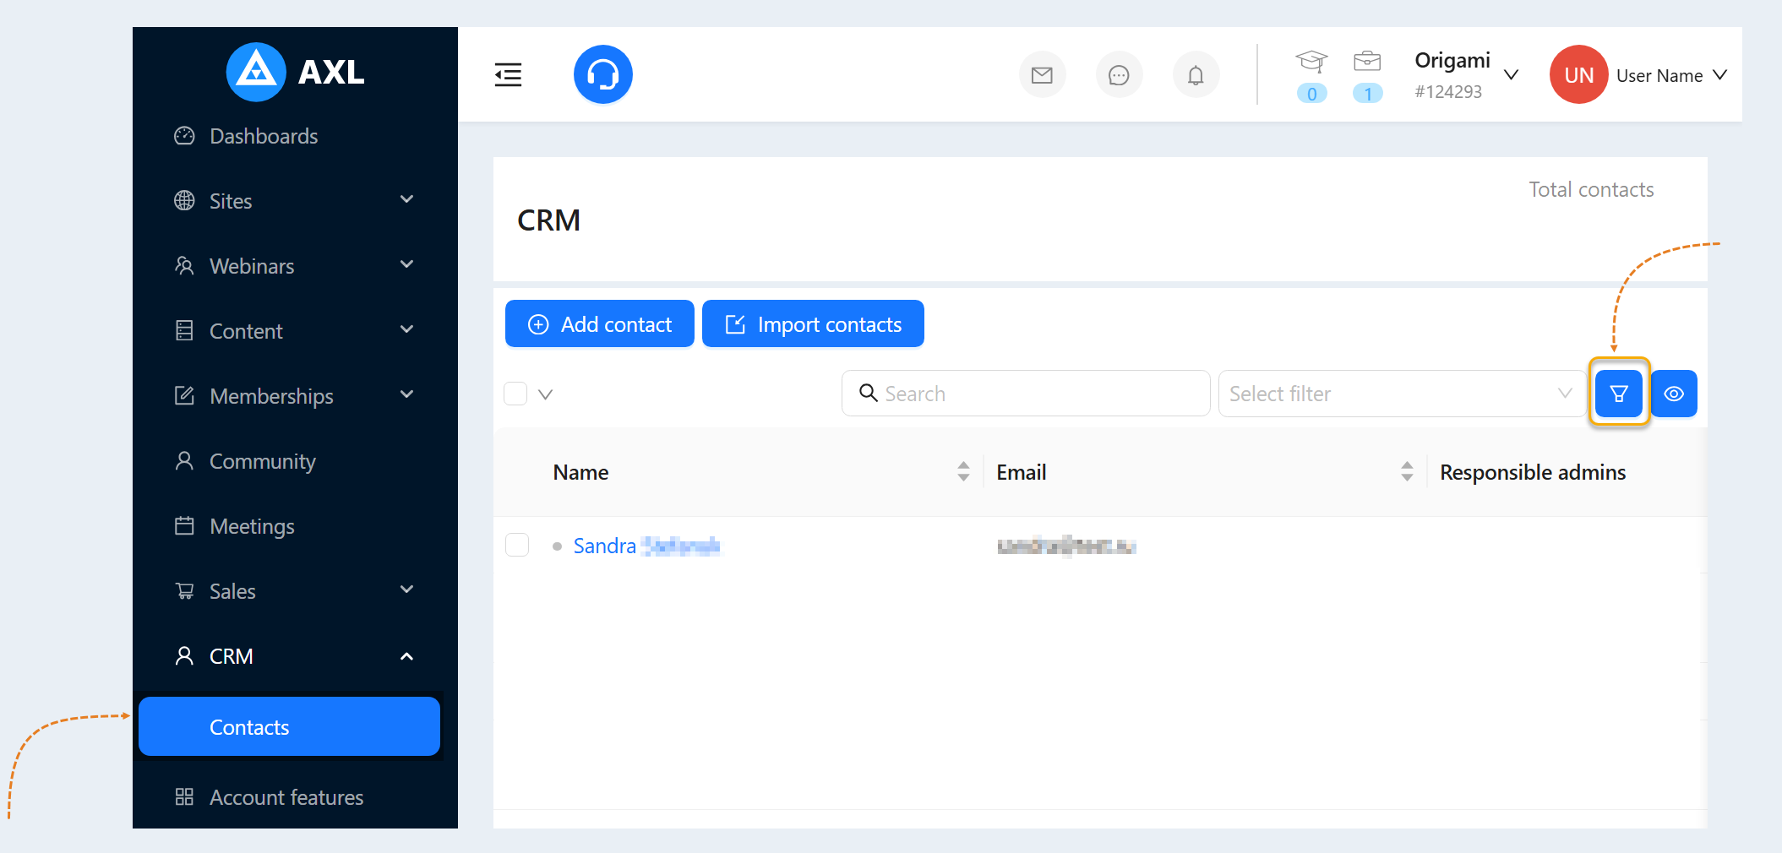Open mail envelope icon in header
Screen dimensions: 1782x853
tap(1043, 75)
